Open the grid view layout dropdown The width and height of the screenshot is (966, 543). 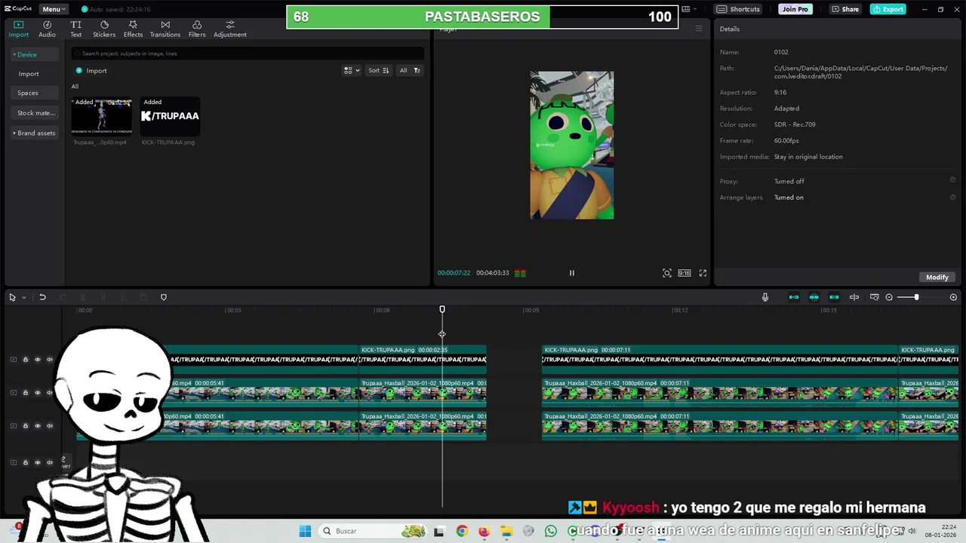tap(352, 70)
